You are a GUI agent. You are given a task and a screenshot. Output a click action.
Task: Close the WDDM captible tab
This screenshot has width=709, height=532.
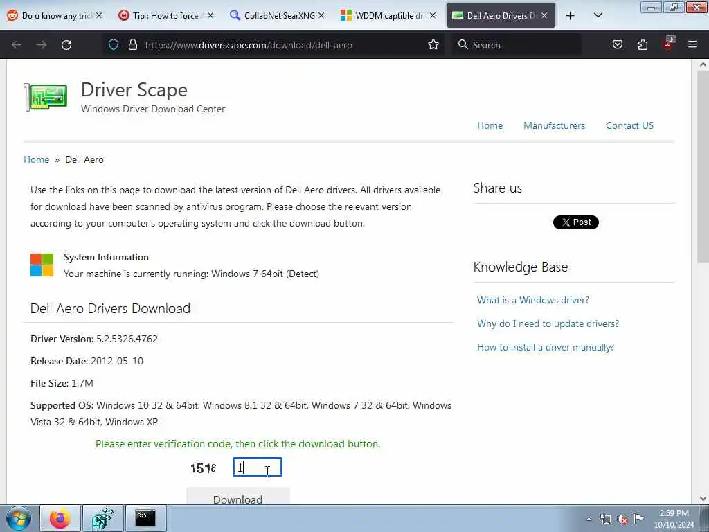point(433,15)
